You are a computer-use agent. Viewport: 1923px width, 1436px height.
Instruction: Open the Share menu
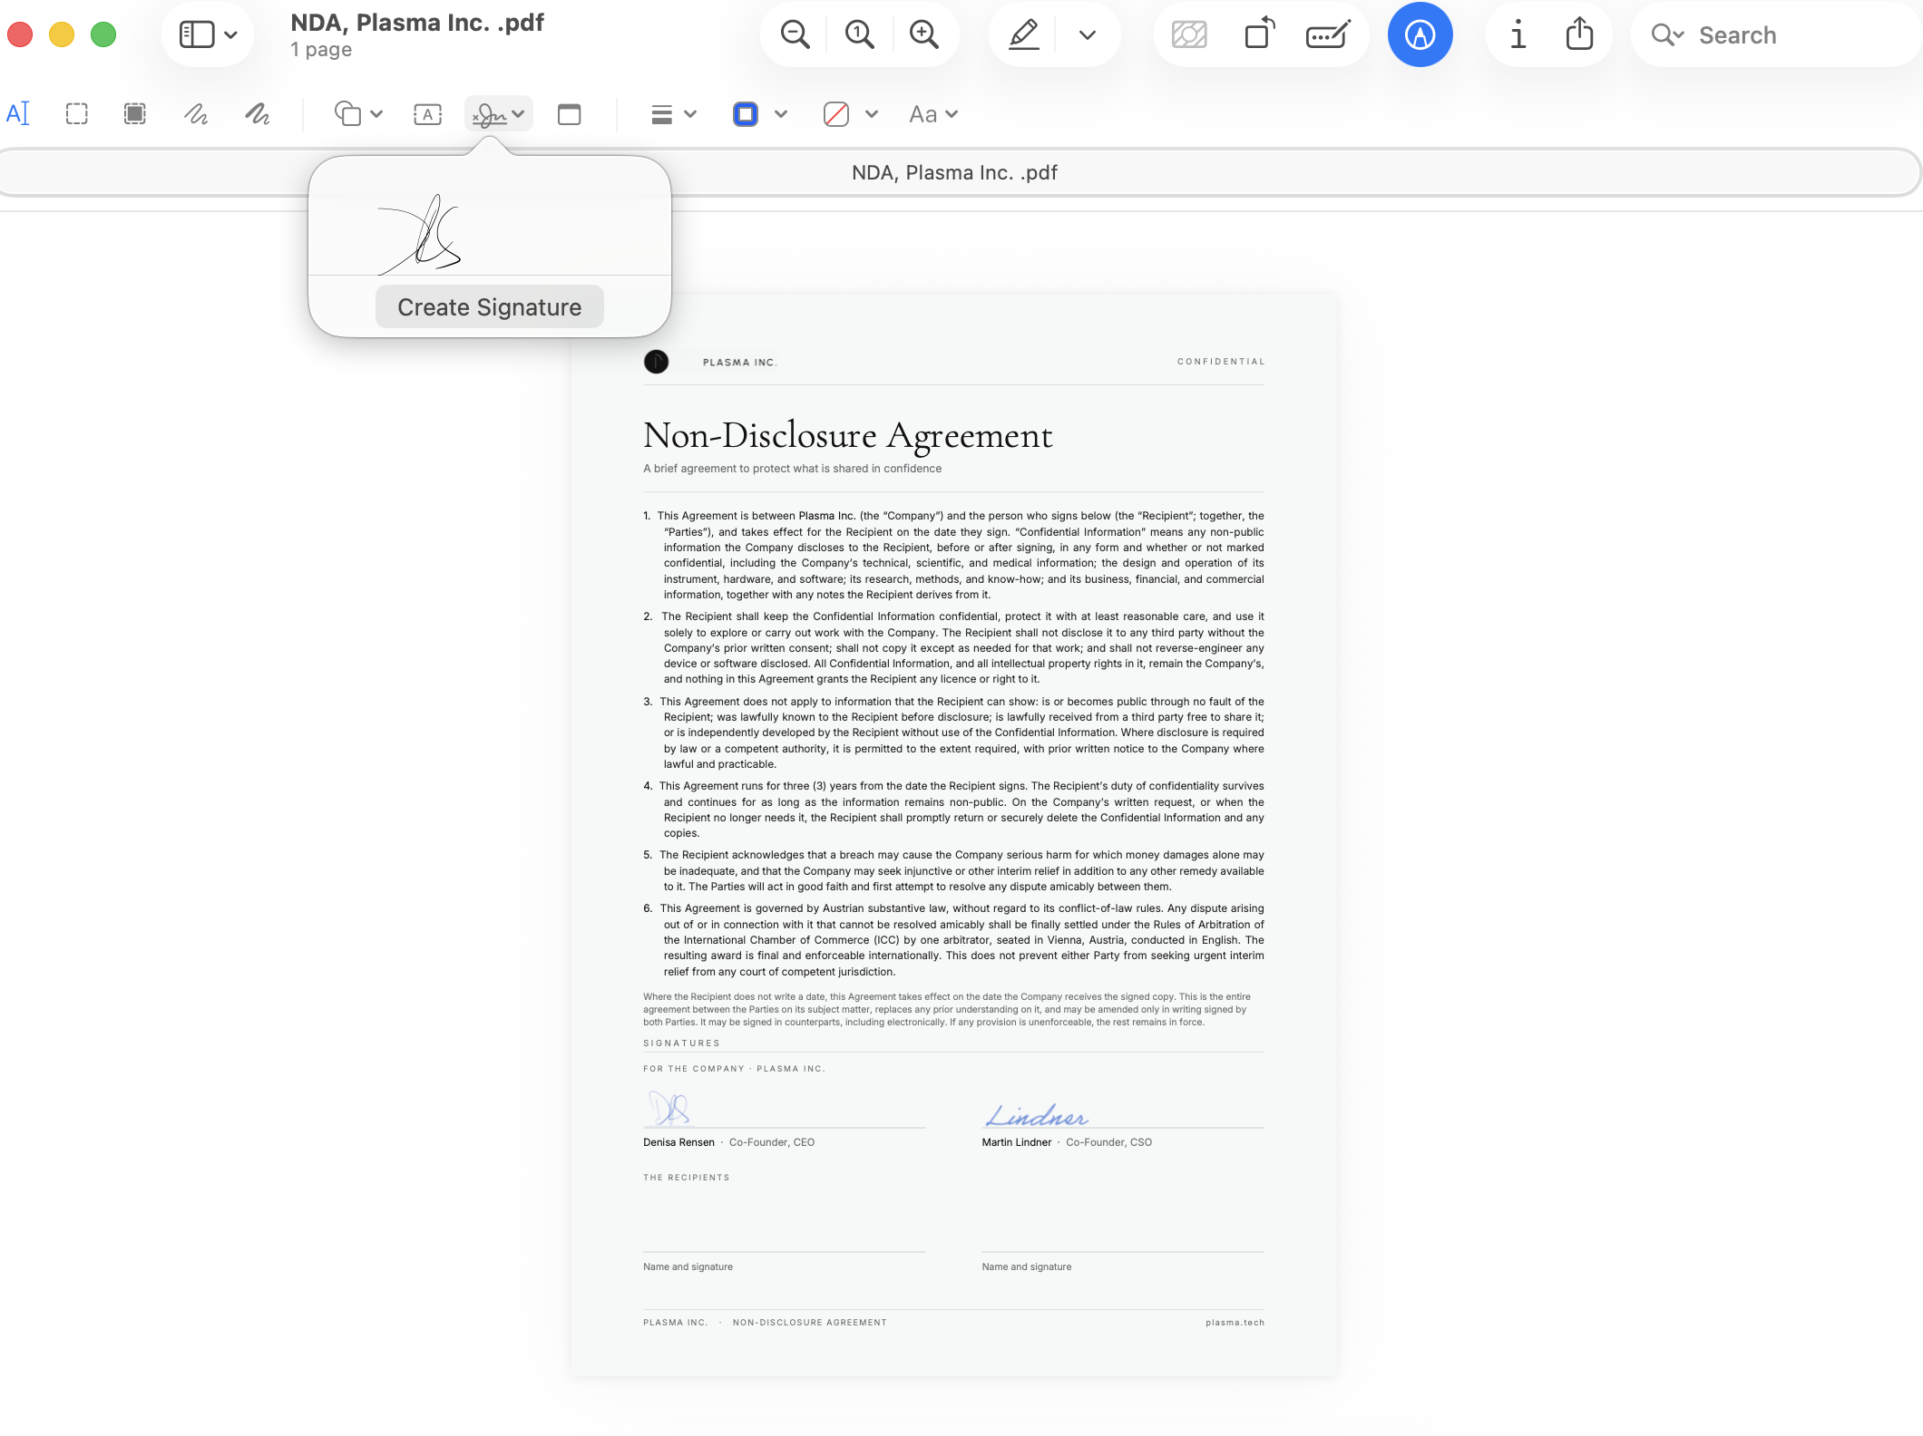coord(1580,35)
